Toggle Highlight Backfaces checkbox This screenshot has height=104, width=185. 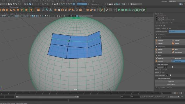(157, 18)
